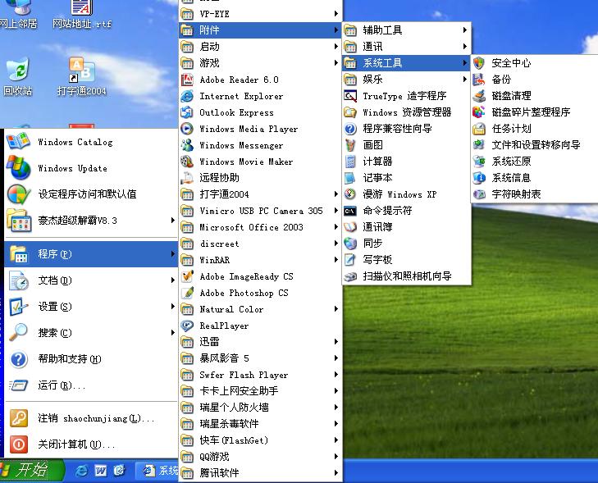
Task: Open 磁盘清理 disk cleanup icon
Action: click(478, 96)
